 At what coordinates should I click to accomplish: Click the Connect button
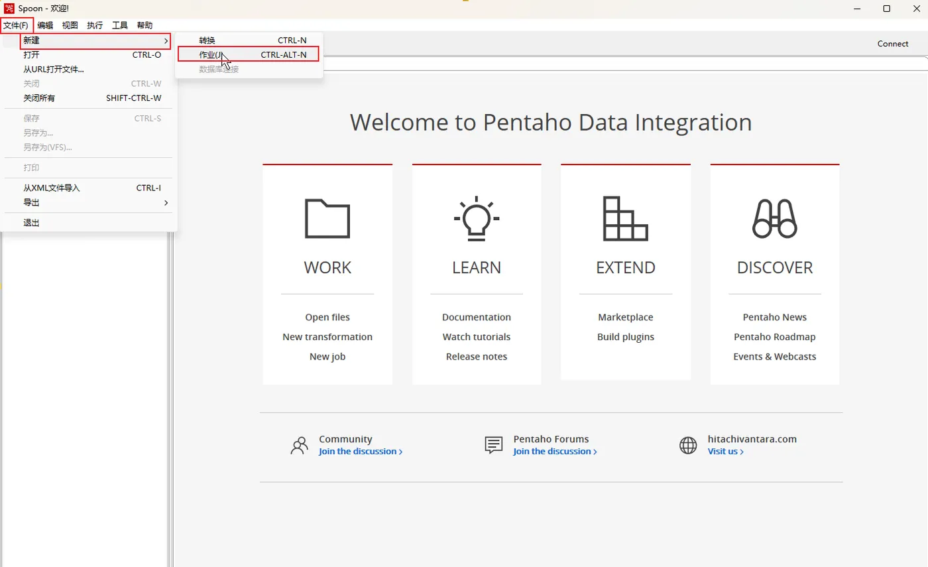893,44
